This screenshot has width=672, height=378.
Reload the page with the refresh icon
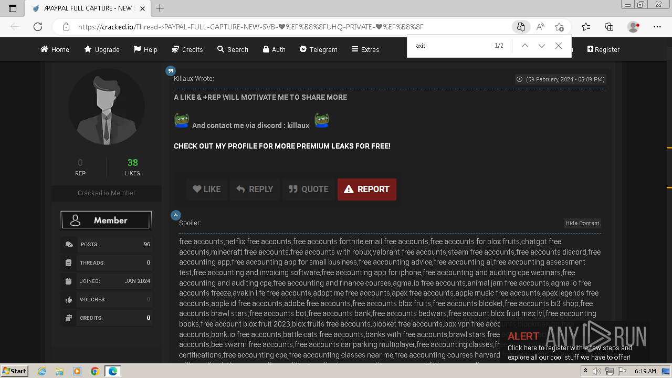coord(38,27)
